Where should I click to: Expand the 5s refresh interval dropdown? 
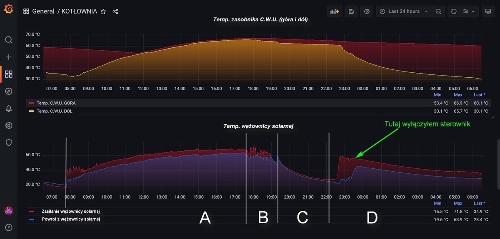(x=469, y=11)
